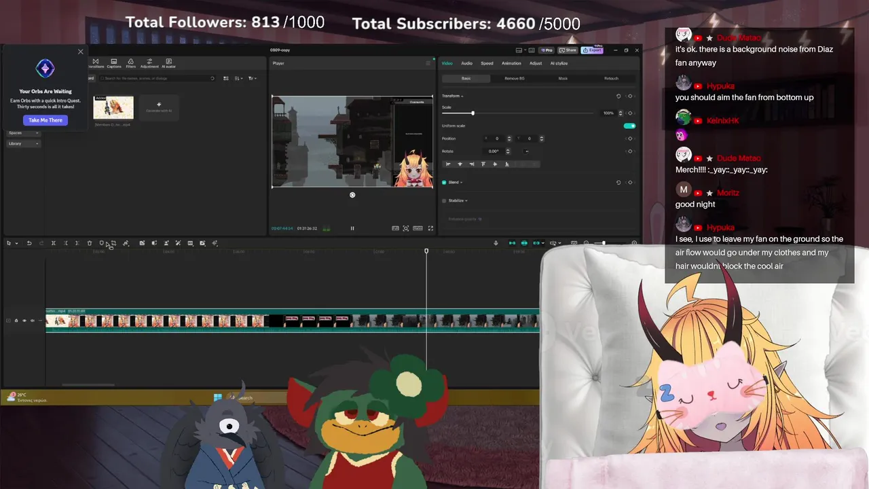Toggle auto snapping on timeline
Image resolution: width=869 pixels, height=489 pixels.
point(524,243)
